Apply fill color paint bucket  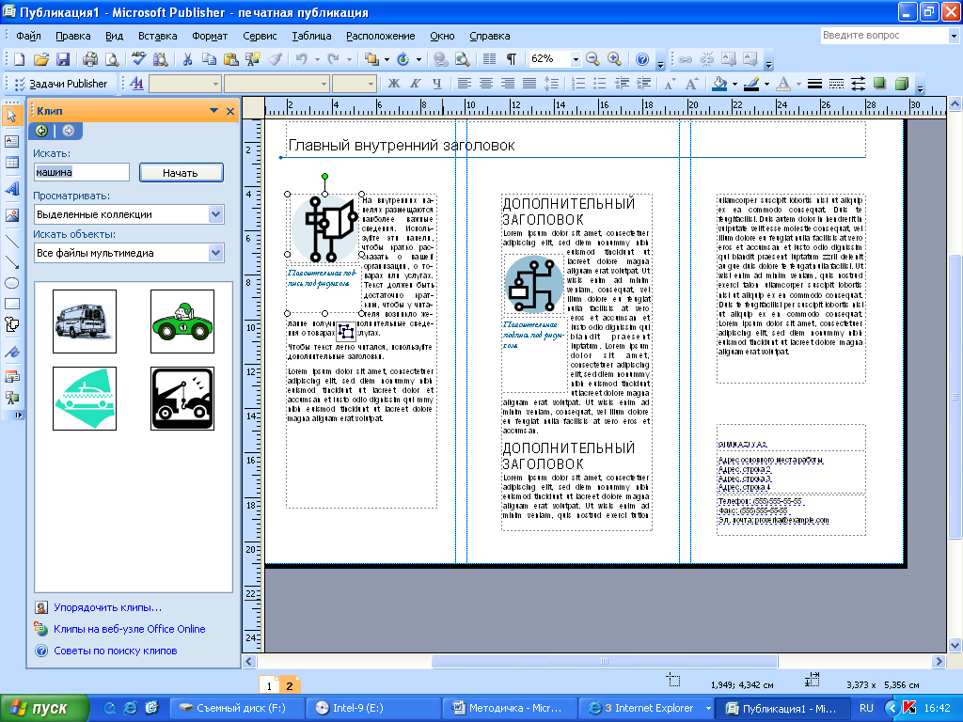[720, 84]
